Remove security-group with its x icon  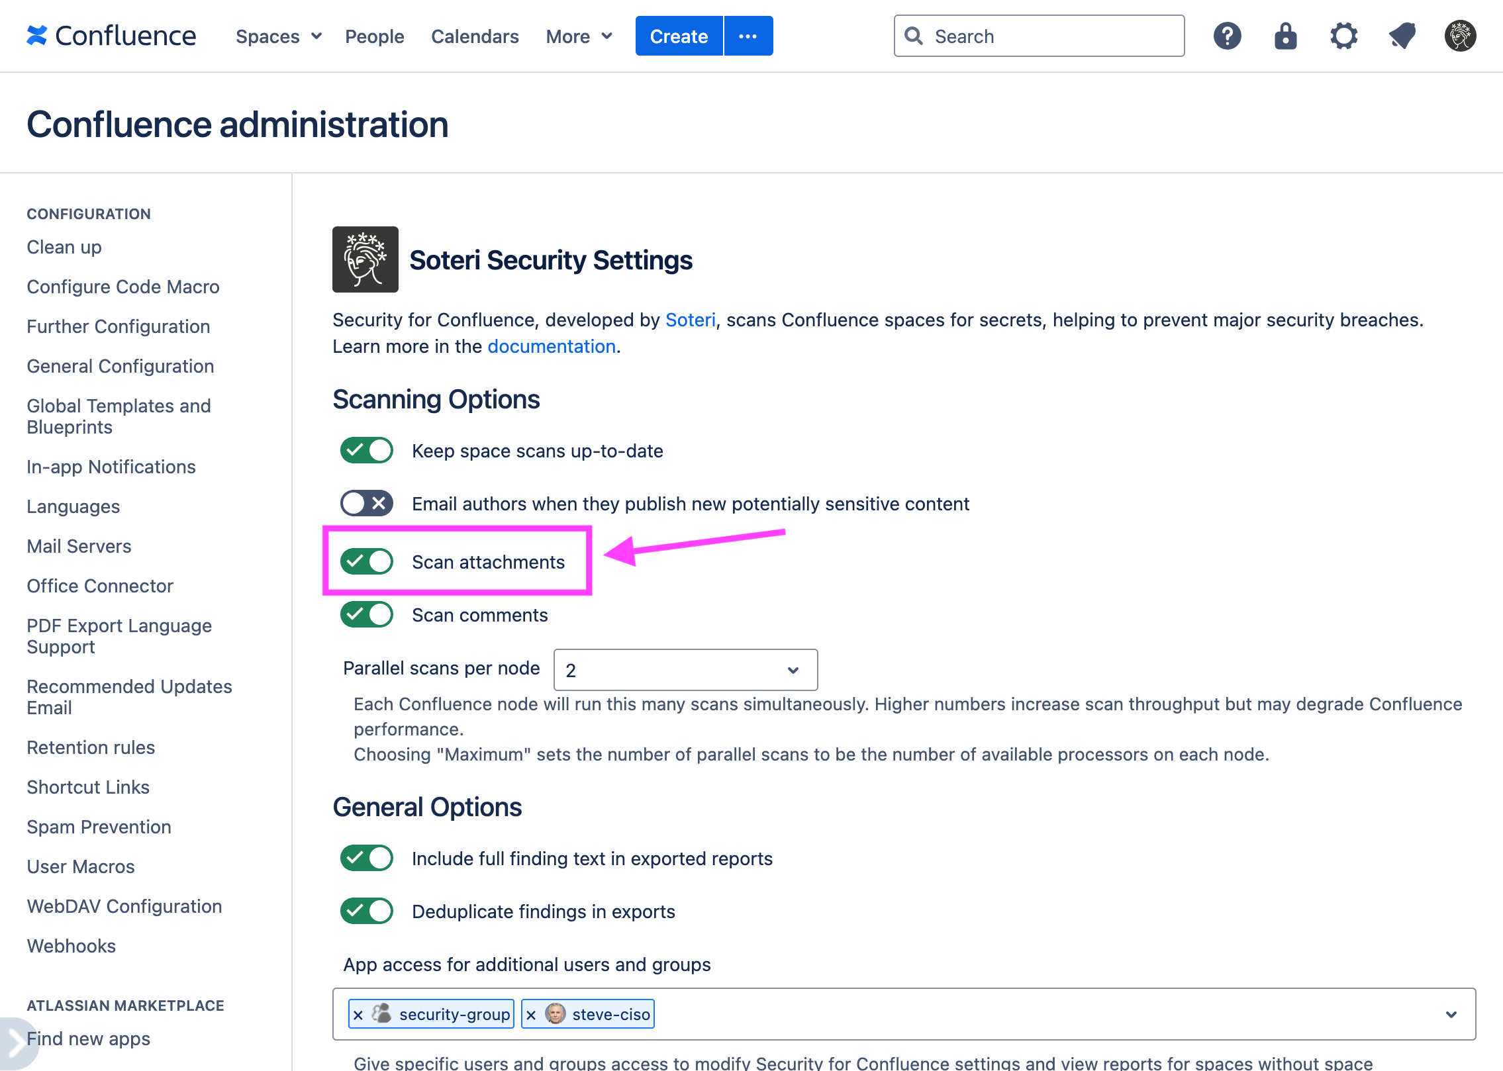[x=358, y=1013]
